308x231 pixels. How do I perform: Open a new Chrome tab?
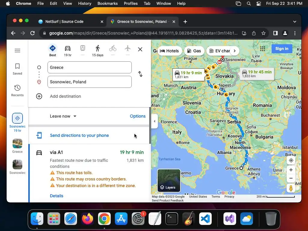coord(185,22)
